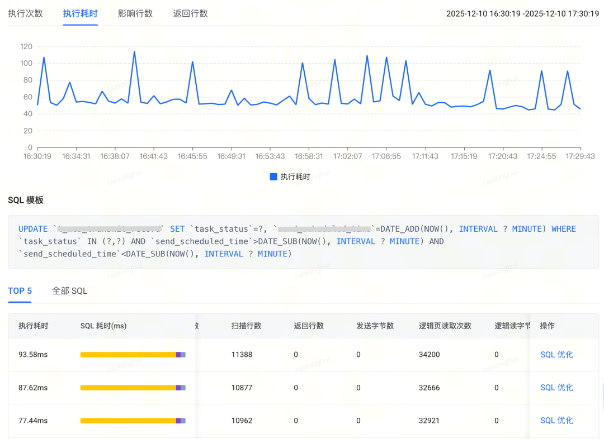This screenshot has width=604, height=439.
Task: Click scanned rows value 10877
Action: click(242, 388)
